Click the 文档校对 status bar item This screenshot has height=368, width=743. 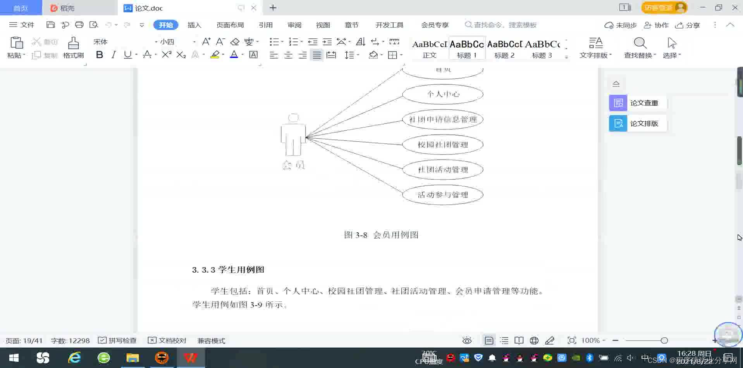coord(167,340)
